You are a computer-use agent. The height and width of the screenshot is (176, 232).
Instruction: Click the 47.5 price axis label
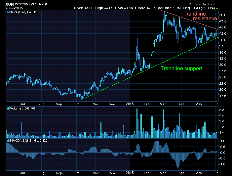pos(223,22)
